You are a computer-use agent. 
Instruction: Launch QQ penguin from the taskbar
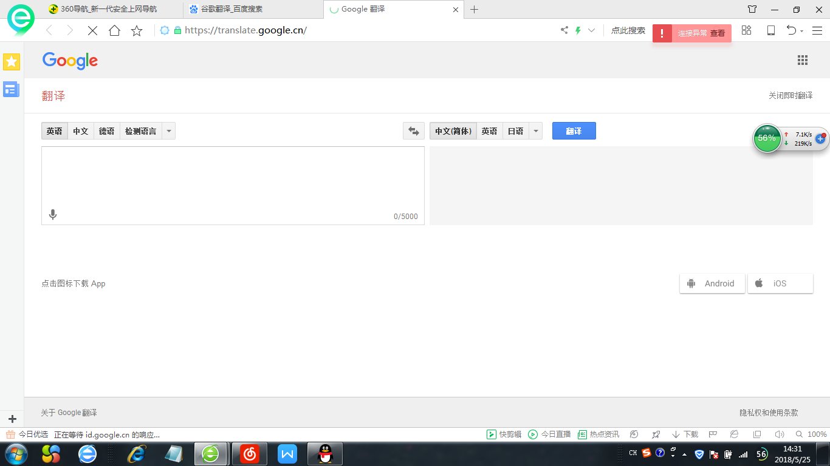[325, 453]
